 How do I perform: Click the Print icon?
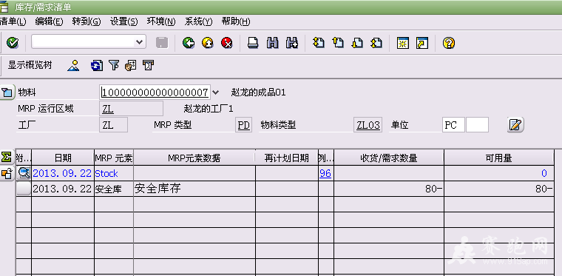(253, 43)
